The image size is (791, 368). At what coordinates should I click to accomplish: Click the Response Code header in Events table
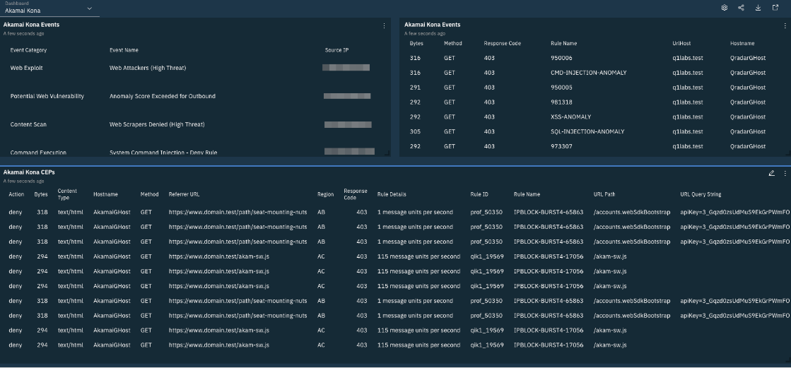pyautogui.click(x=502, y=43)
